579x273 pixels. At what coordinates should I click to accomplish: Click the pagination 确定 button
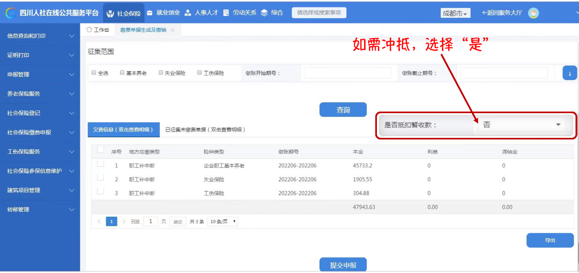coord(178,222)
